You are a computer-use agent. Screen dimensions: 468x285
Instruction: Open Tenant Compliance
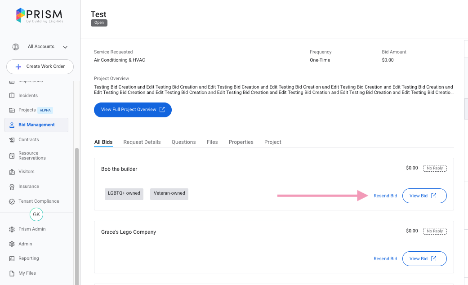click(39, 201)
